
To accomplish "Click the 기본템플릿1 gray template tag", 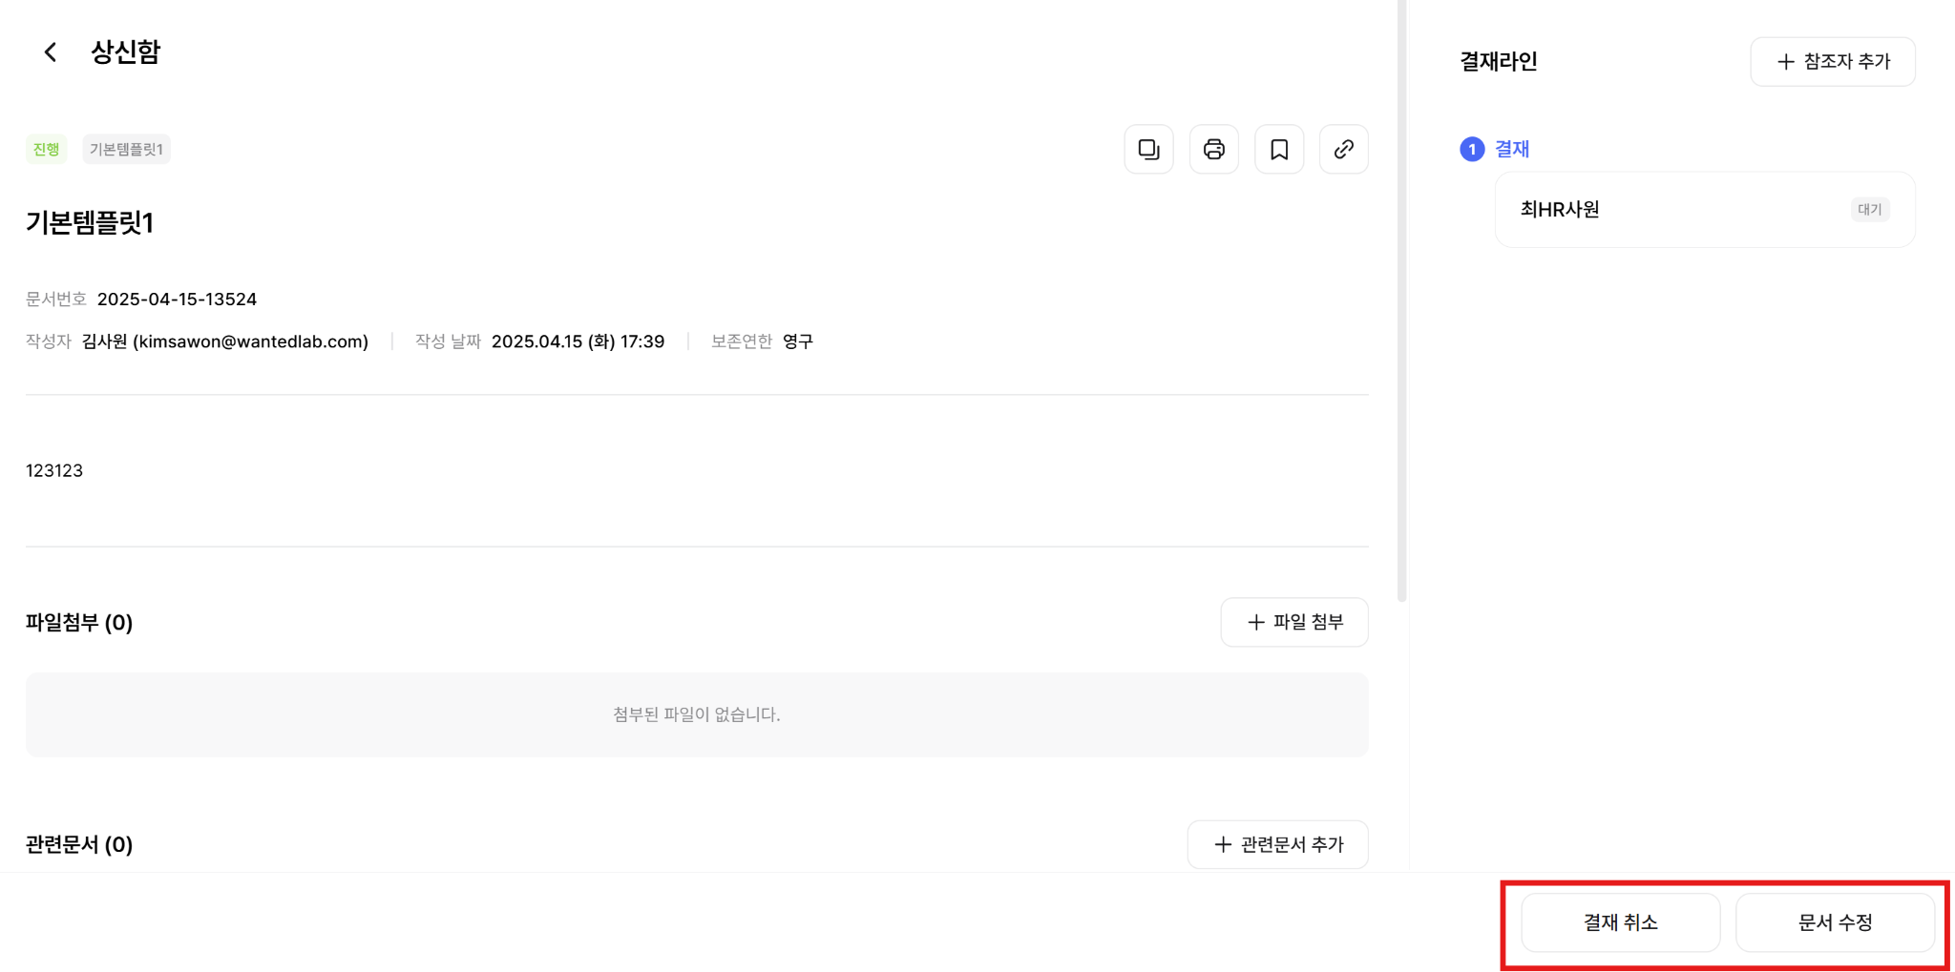I will [126, 149].
